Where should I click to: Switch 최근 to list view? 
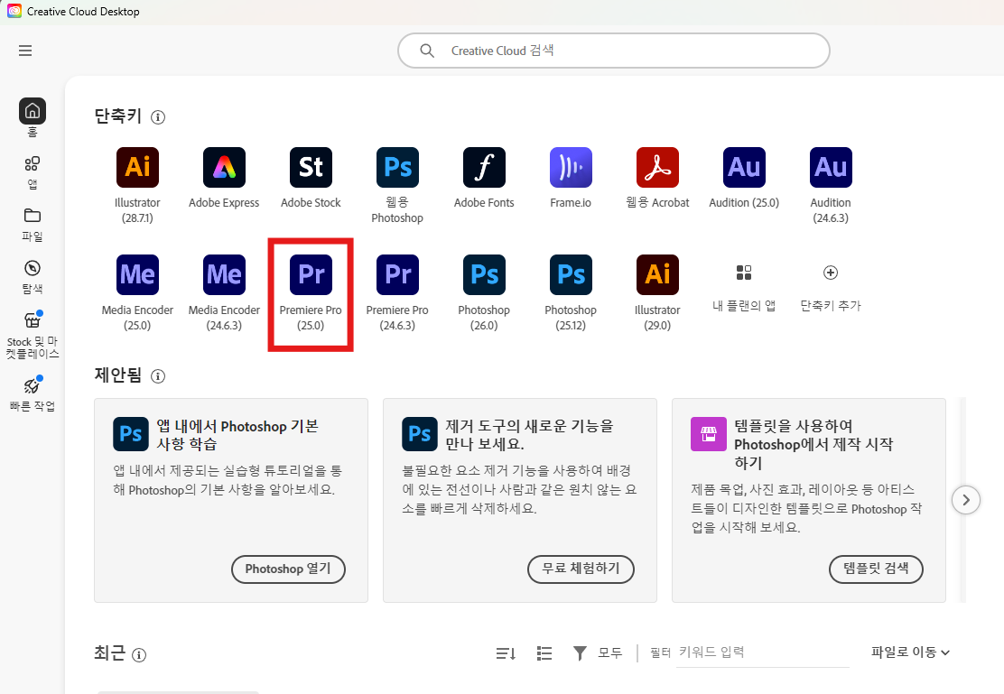[544, 653]
